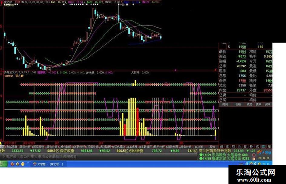Select the 筹码分析 indicator tab
The width and height of the screenshot is (286, 184).
point(78,147)
